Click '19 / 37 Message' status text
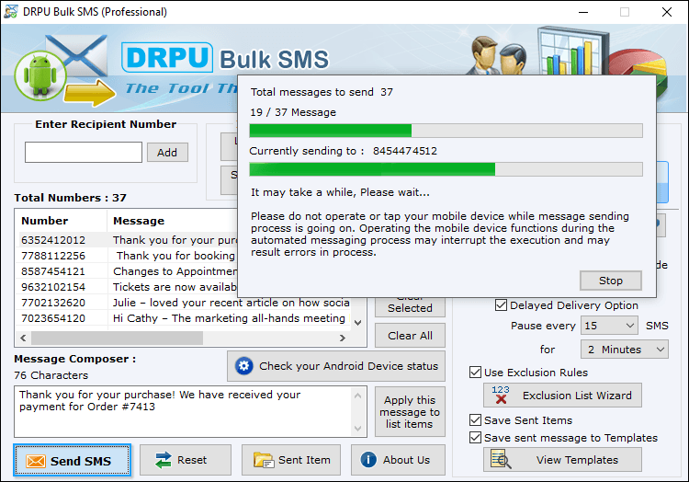This screenshot has width=689, height=482. pos(293,112)
